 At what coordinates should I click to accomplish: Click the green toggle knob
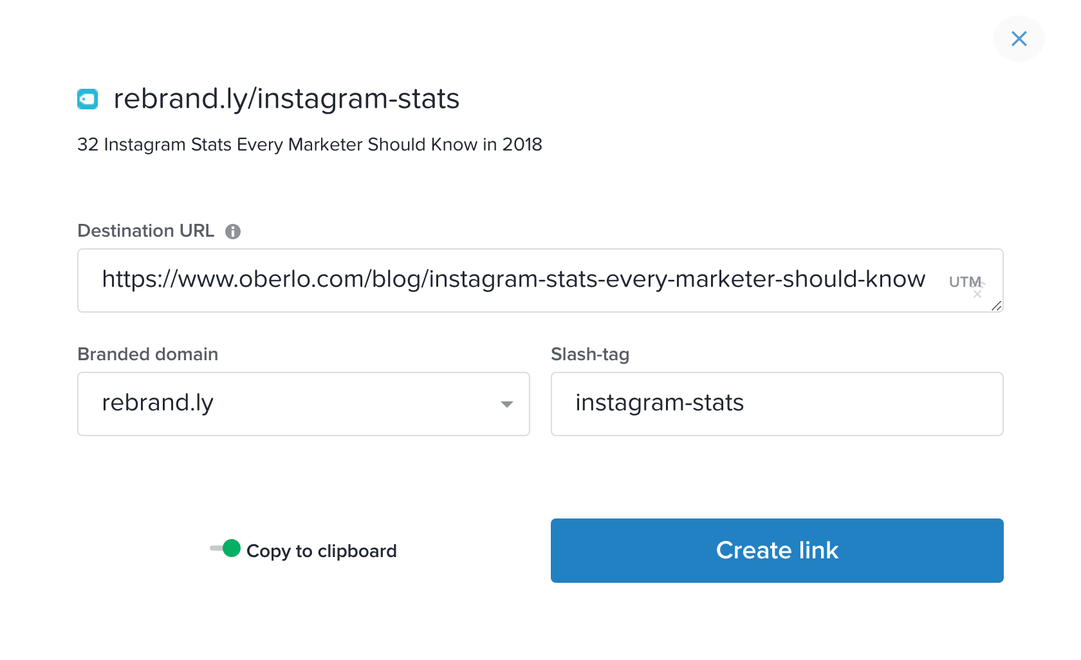pos(231,549)
